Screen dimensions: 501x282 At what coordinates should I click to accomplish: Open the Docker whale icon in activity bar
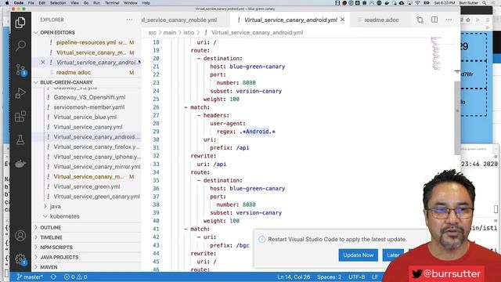pyautogui.click(x=20, y=164)
